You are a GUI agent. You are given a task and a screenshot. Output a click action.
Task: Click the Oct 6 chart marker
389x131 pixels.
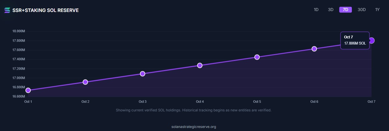pyautogui.click(x=314, y=49)
